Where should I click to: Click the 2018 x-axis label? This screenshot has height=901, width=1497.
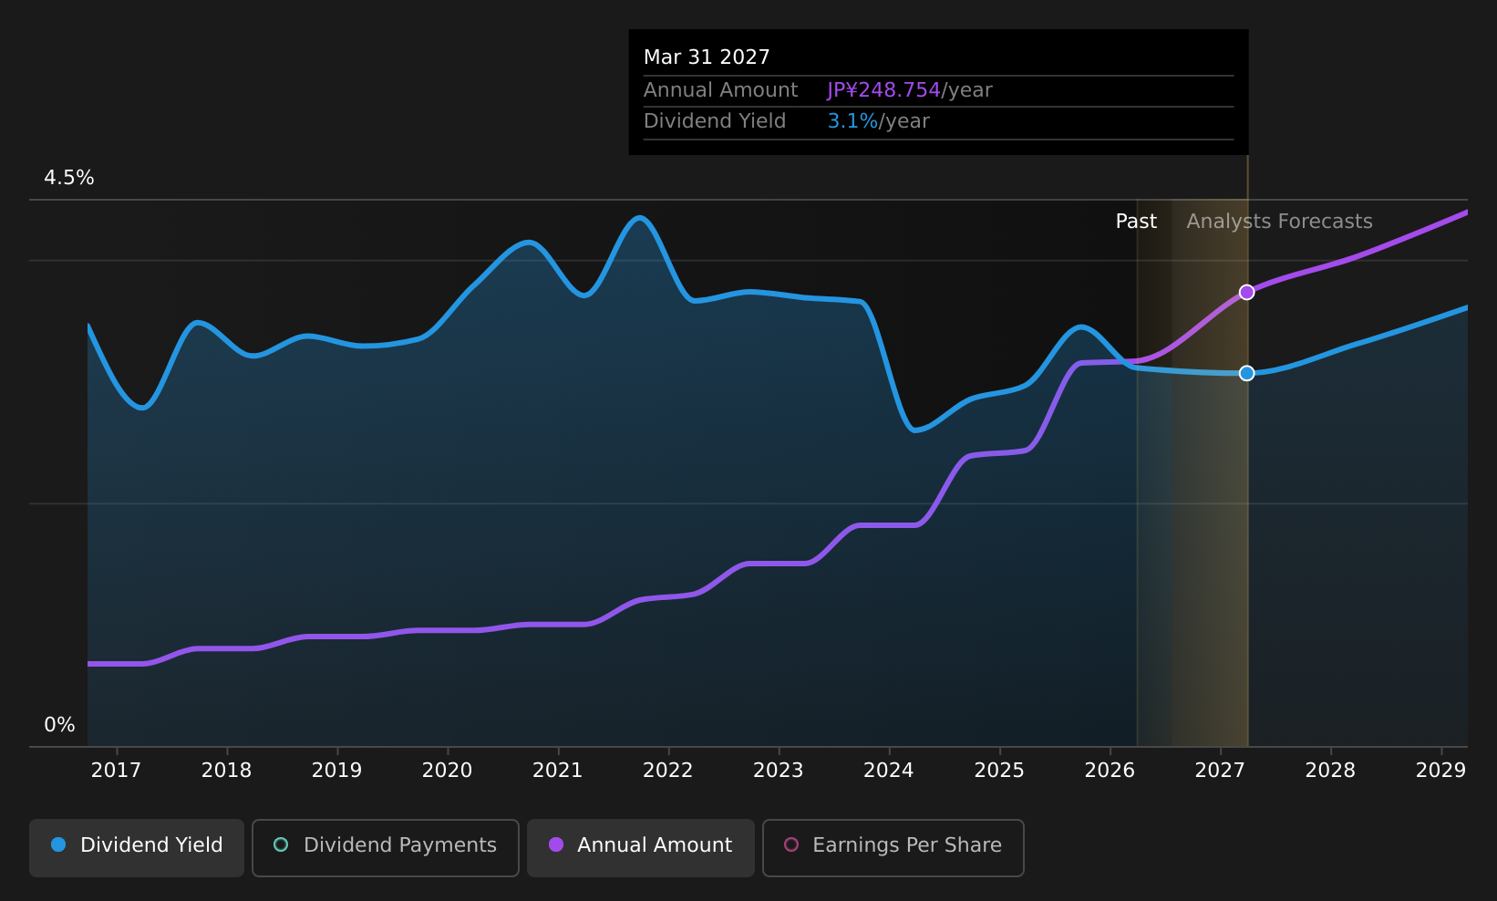[x=226, y=771]
